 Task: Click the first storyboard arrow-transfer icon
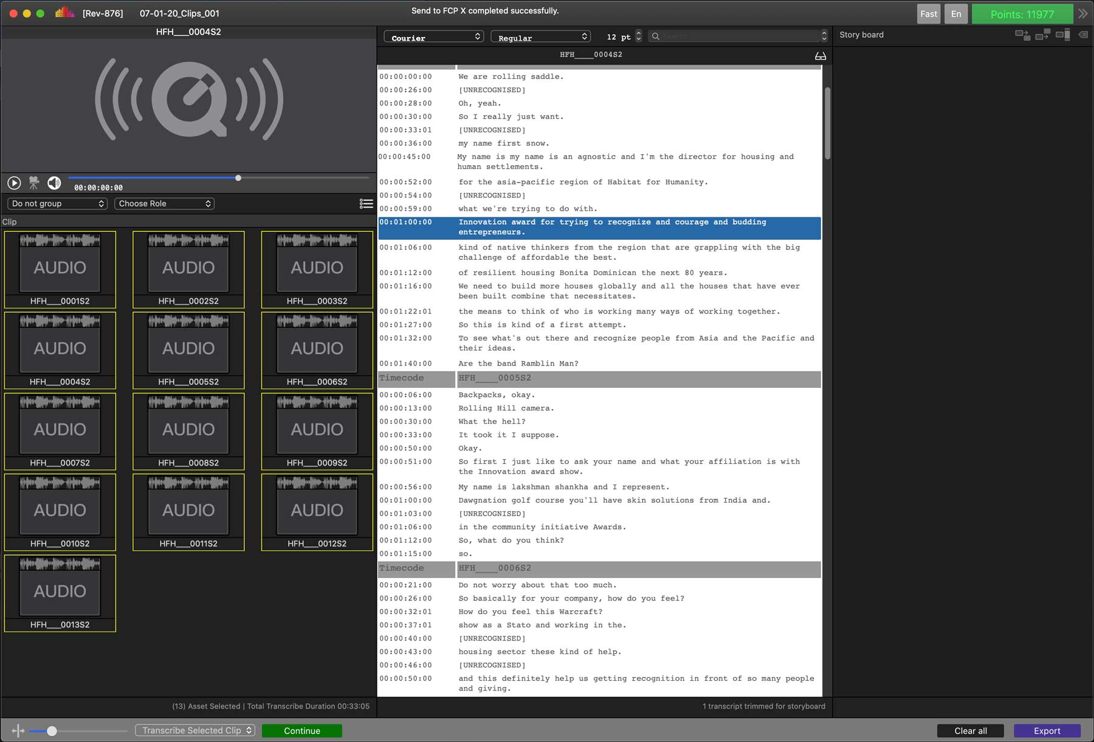(x=1023, y=35)
